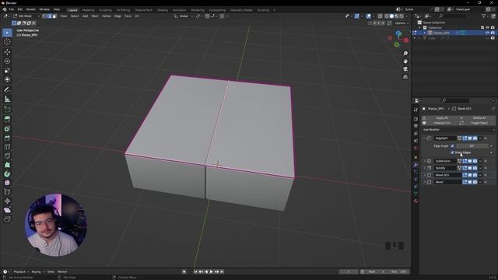Viewport: 498px width, 280px height.
Task: Open the Edge menu in viewport header
Action: tap(117, 16)
